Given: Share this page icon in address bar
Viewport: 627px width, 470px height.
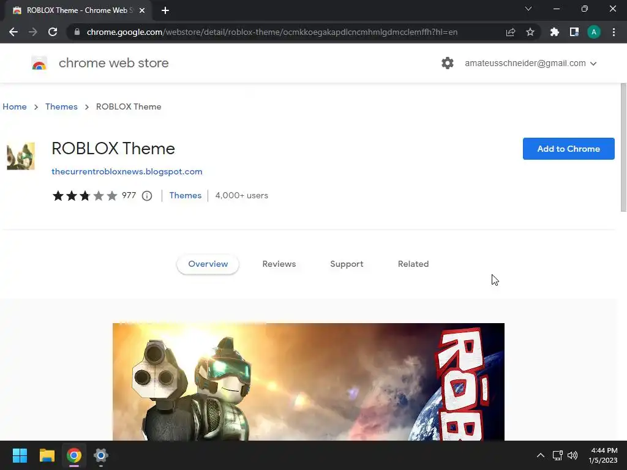Looking at the screenshot, I should (x=511, y=32).
